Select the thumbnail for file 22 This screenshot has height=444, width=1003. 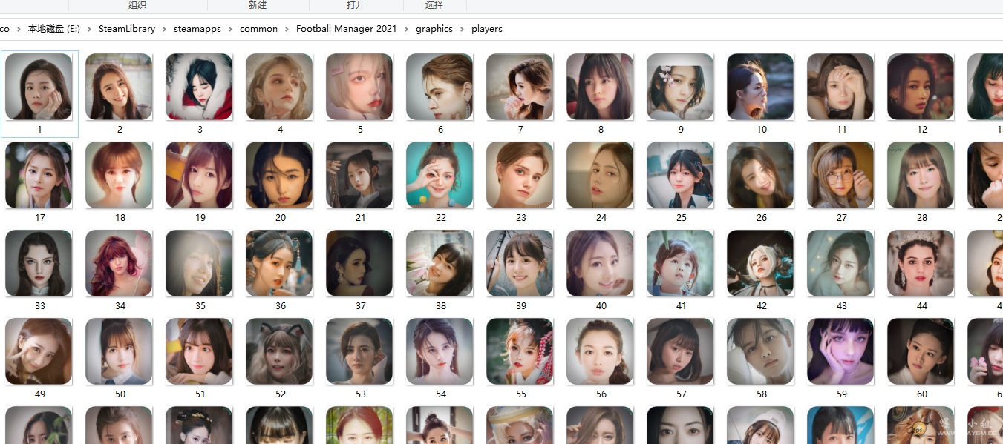(x=440, y=175)
